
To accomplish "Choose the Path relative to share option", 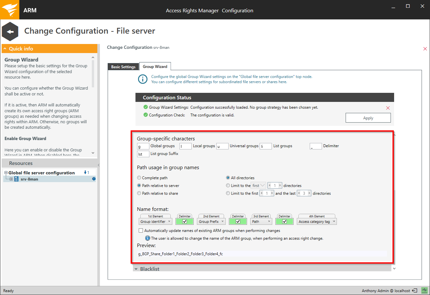I will tap(139, 193).
